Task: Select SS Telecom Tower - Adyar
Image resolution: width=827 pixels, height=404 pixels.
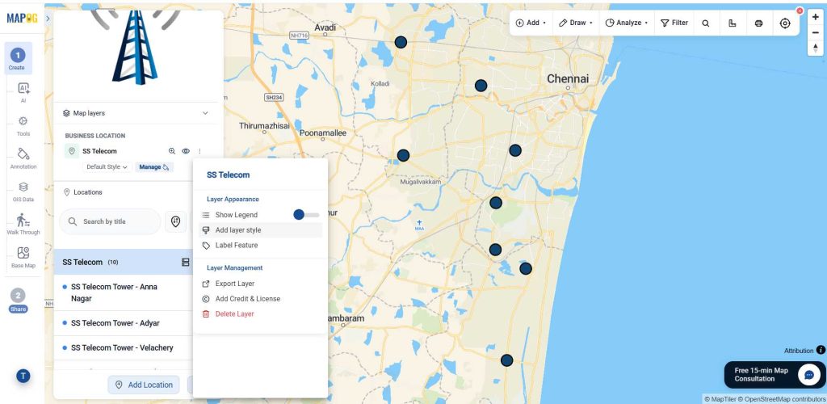Action: 124,322
